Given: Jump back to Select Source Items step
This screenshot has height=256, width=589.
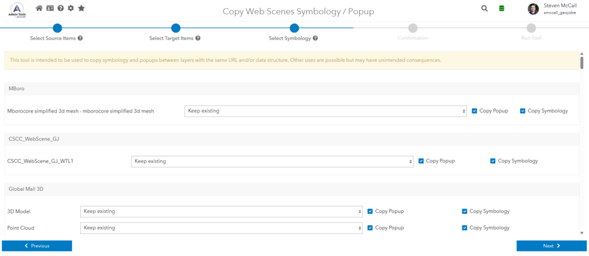Looking at the screenshot, I should pos(57,28).
